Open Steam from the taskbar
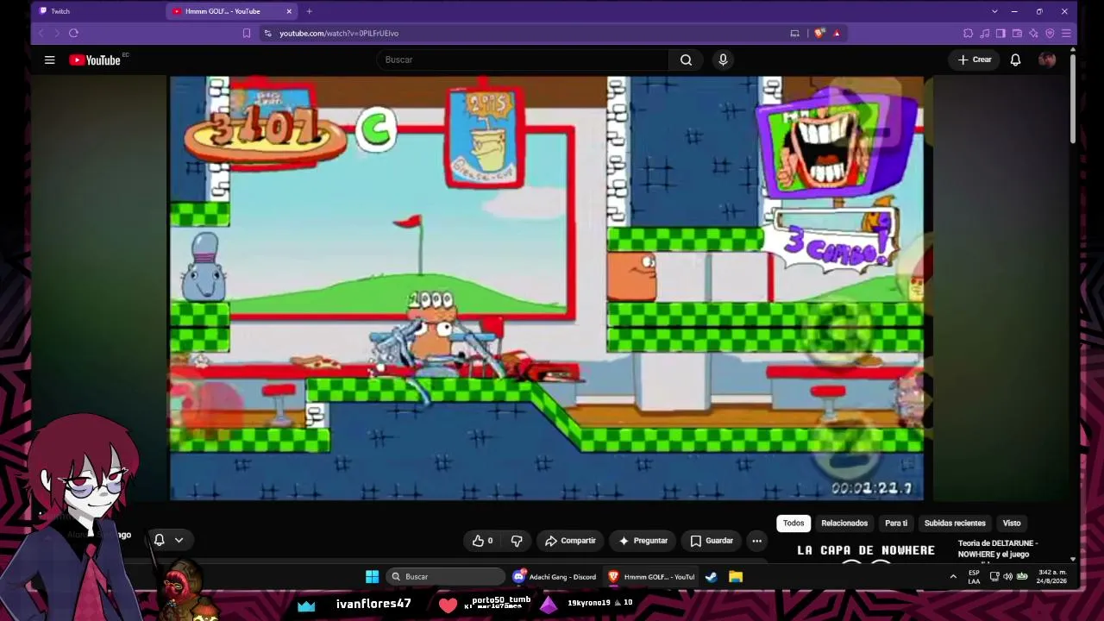Viewport: 1104px width, 621px height. (x=711, y=577)
